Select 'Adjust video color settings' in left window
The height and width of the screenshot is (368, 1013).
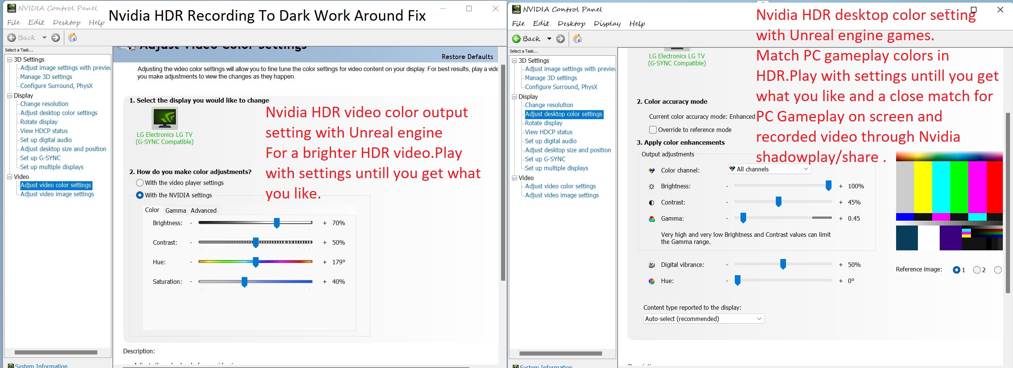coord(56,185)
